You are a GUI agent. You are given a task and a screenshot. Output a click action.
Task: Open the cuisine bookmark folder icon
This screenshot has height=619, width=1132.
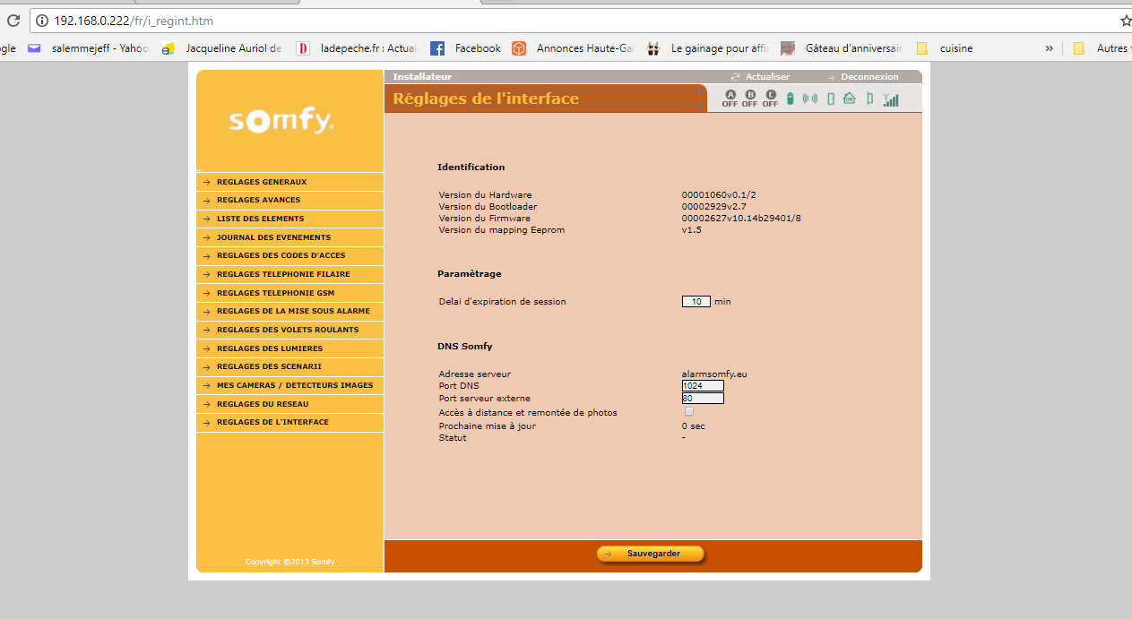922,48
